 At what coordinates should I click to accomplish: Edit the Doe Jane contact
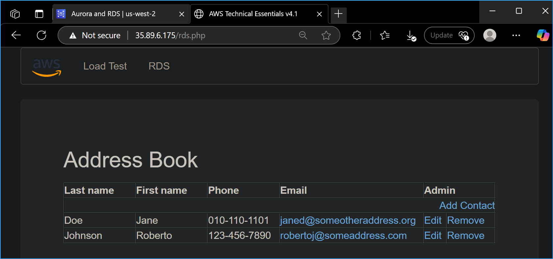433,220
